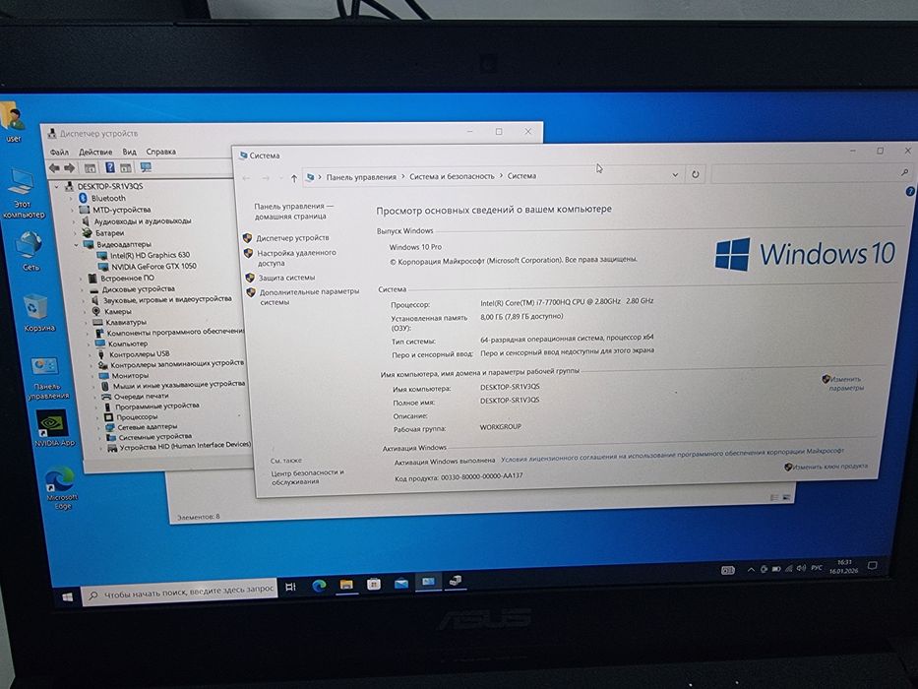Image resolution: width=918 pixels, height=689 pixels.
Task: Open Защита системы link
Action: (x=287, y=278)
